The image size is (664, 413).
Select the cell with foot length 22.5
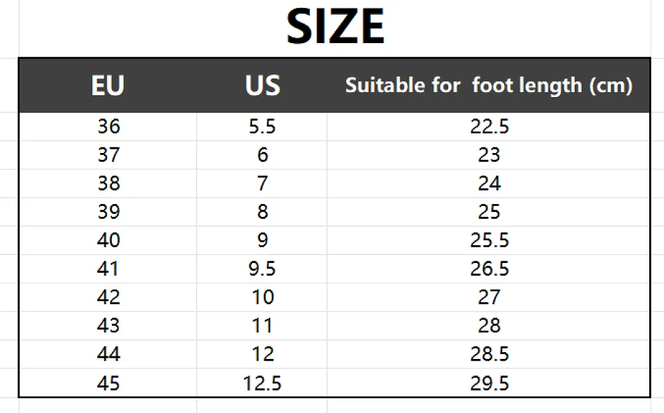[489, 126]
